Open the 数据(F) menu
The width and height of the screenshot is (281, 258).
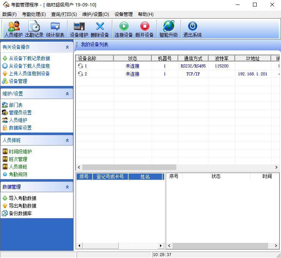click(x=9, y=14)
